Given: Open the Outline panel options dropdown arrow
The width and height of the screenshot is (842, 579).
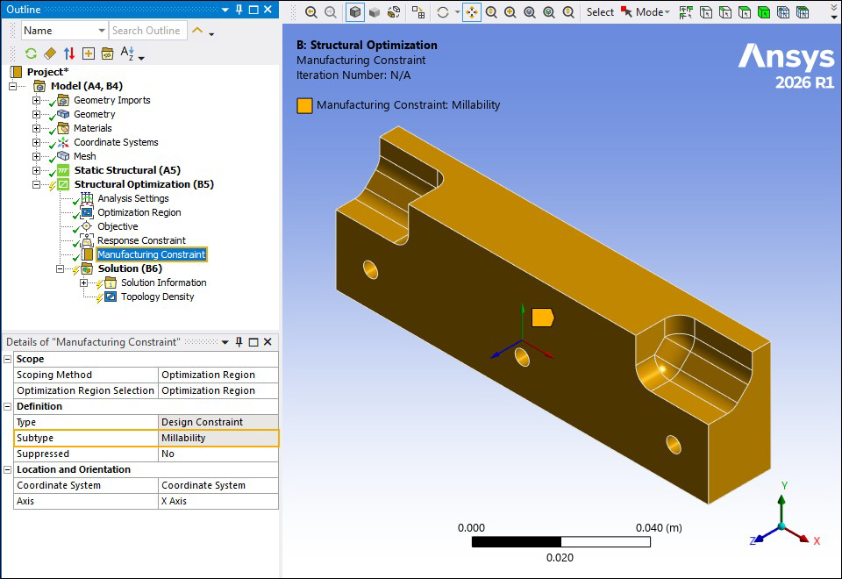Looking at the screenshot, I should pyautogui.click(x=225, y=10).
